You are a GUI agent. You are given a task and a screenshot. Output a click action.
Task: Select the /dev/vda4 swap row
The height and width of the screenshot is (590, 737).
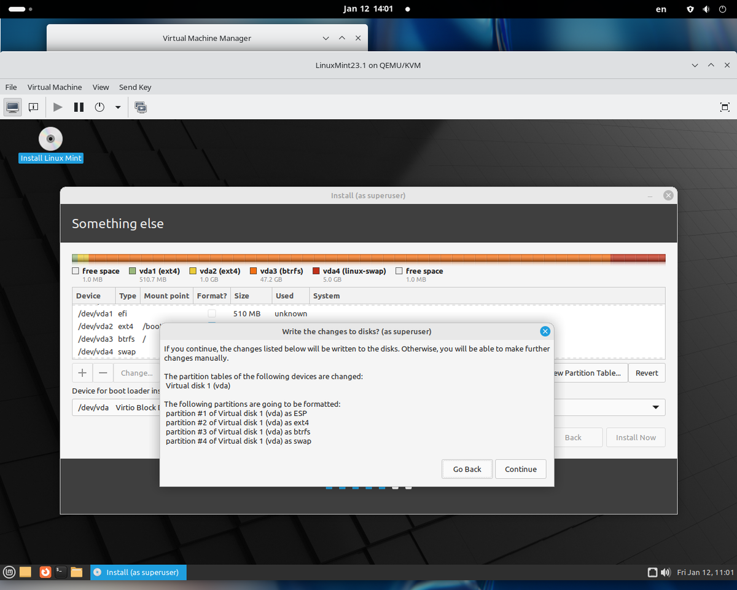click(117, 352)
